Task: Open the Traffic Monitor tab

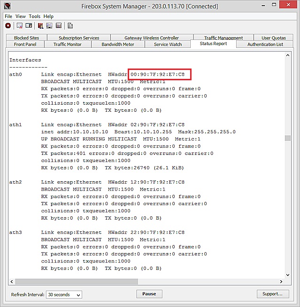Action: [68, 44]
